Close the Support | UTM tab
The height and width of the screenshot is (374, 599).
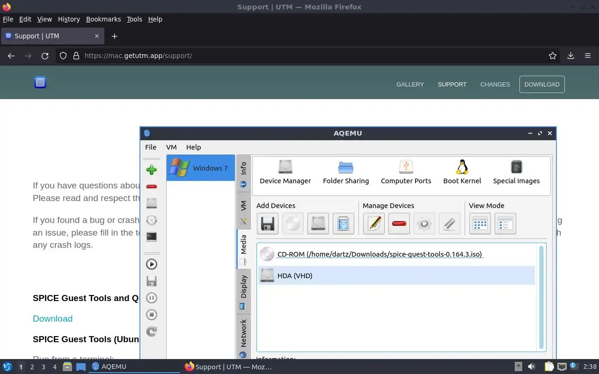click(x=97, y=36)
